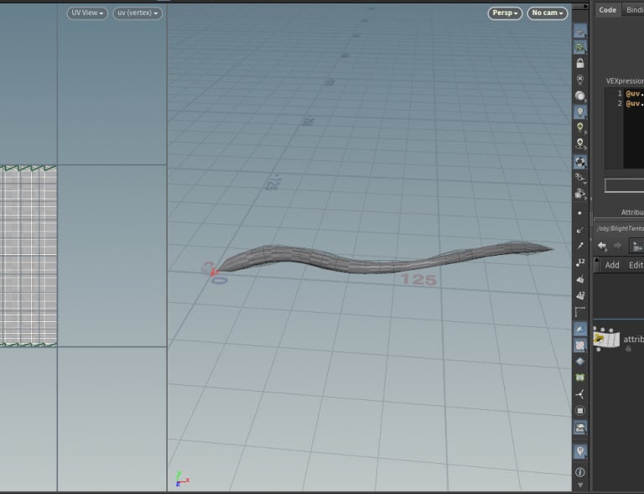Toggle the point normals display icon
The height and width of the screenshot is (494, 644).
coord(580,230)
